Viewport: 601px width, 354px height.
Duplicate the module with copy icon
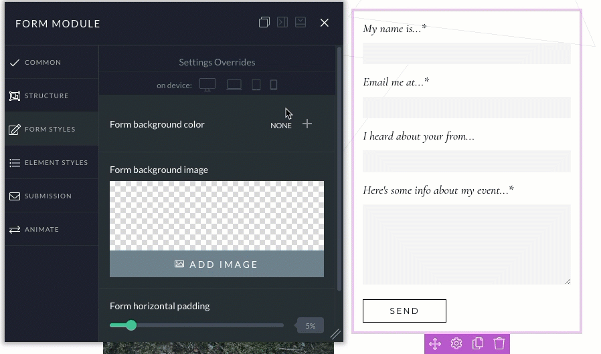(478, 343)
